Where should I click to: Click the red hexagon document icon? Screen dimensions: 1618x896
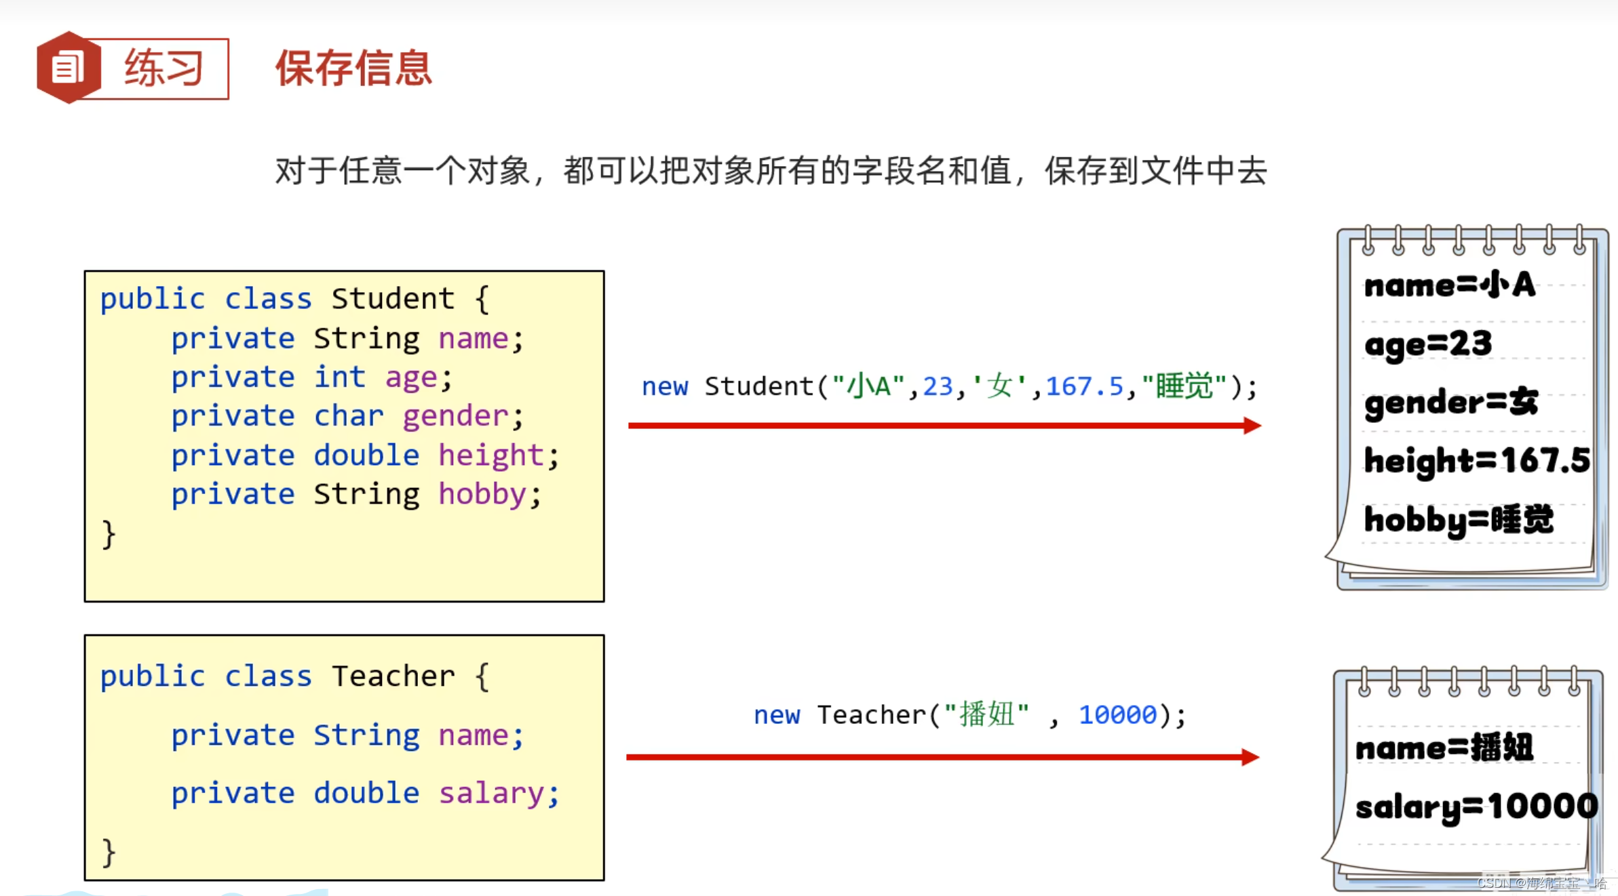point(69,68)
